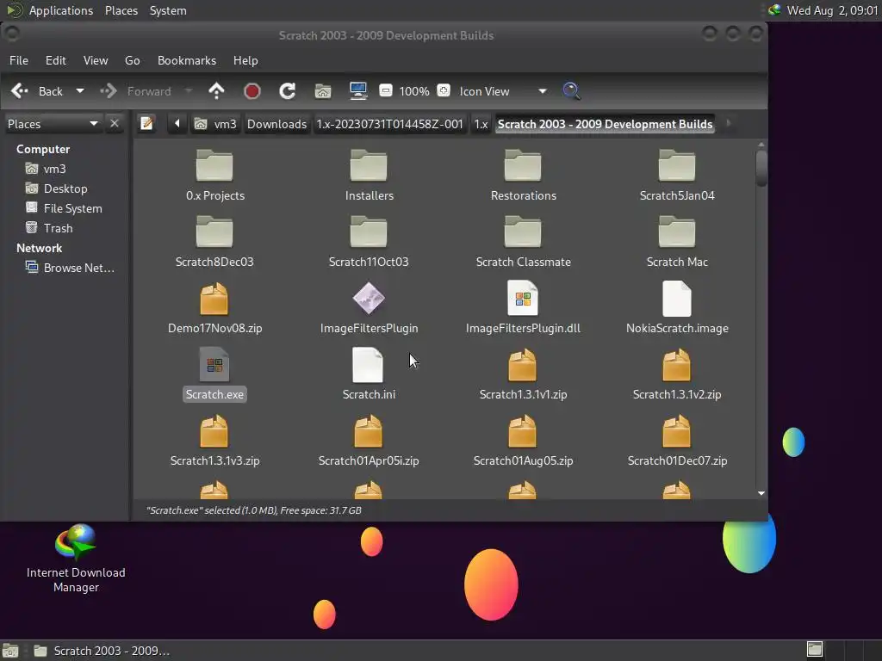Click the scrollbar down arrow

(761, 493)
